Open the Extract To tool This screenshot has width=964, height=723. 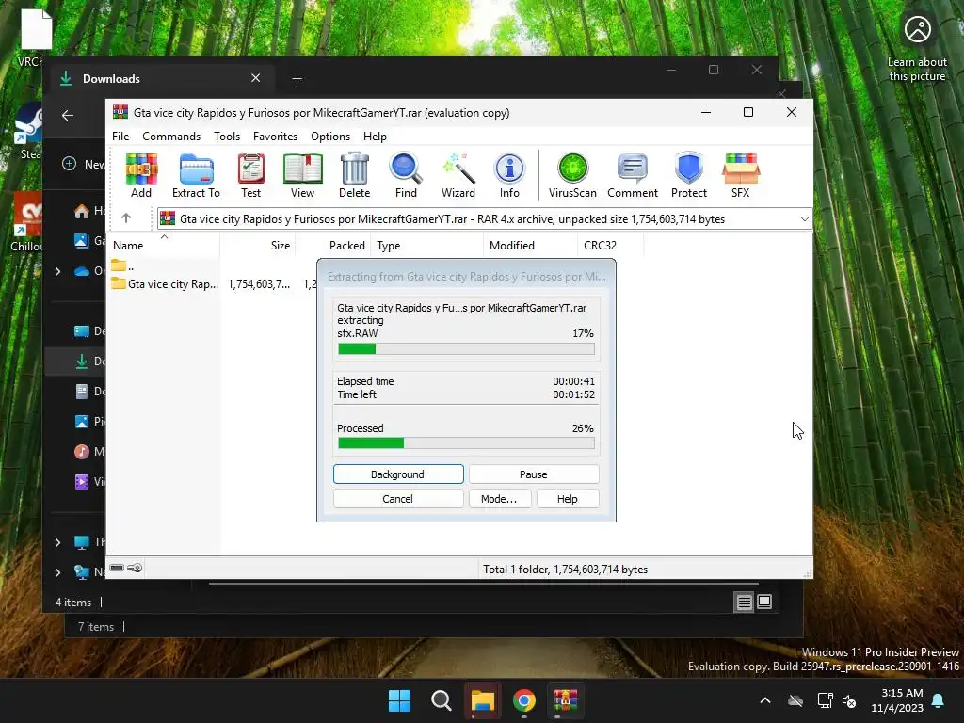tap(196, 175)
